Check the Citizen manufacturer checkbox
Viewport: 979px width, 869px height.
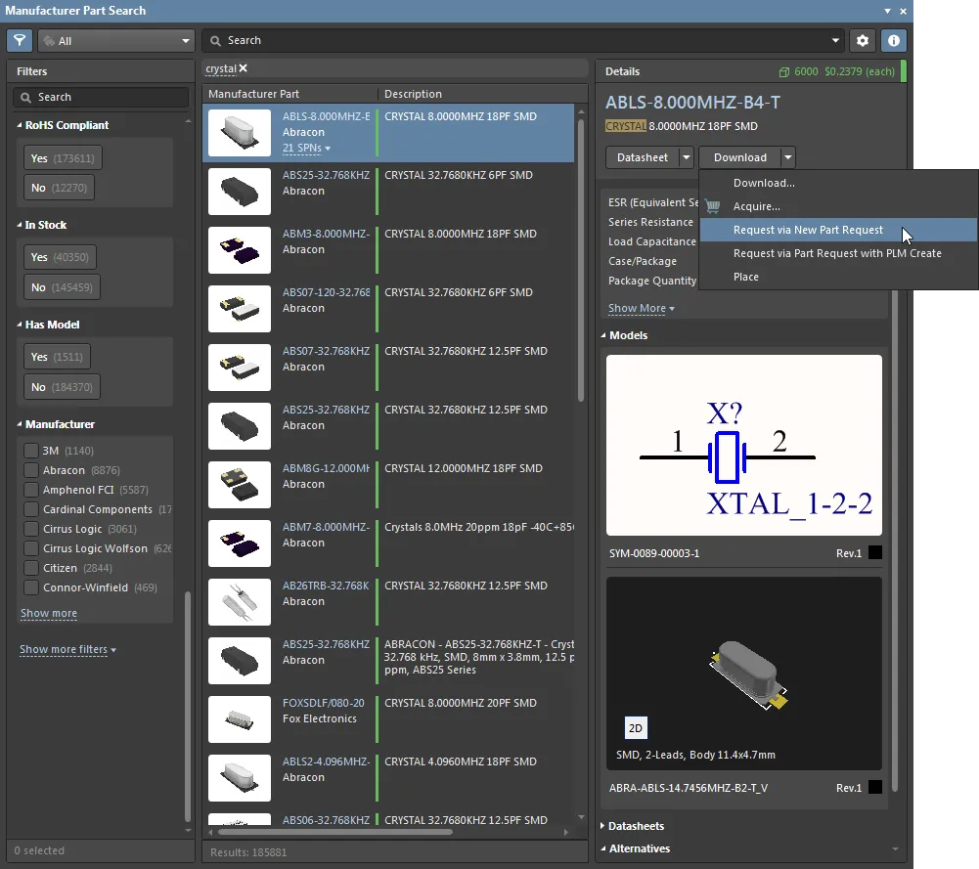point(31,568)
